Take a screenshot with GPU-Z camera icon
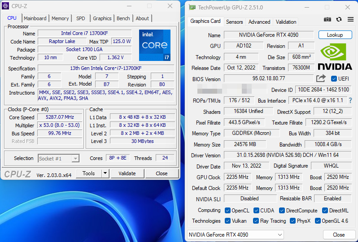The image size is (358, 242). click(x=327, y=19)
